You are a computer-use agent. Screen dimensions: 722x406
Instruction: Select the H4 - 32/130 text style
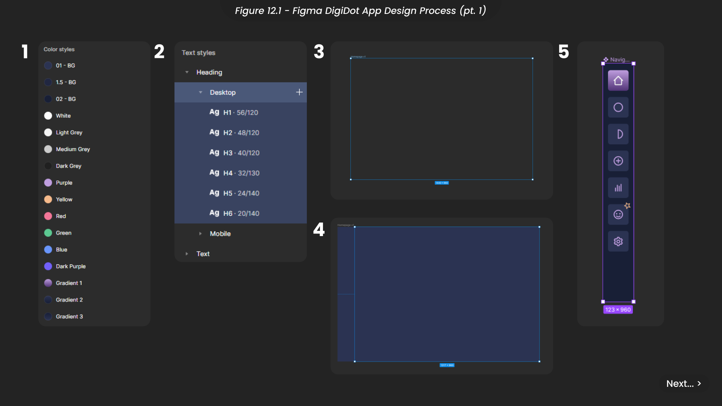pyautogui.click(x=241, y=173)
